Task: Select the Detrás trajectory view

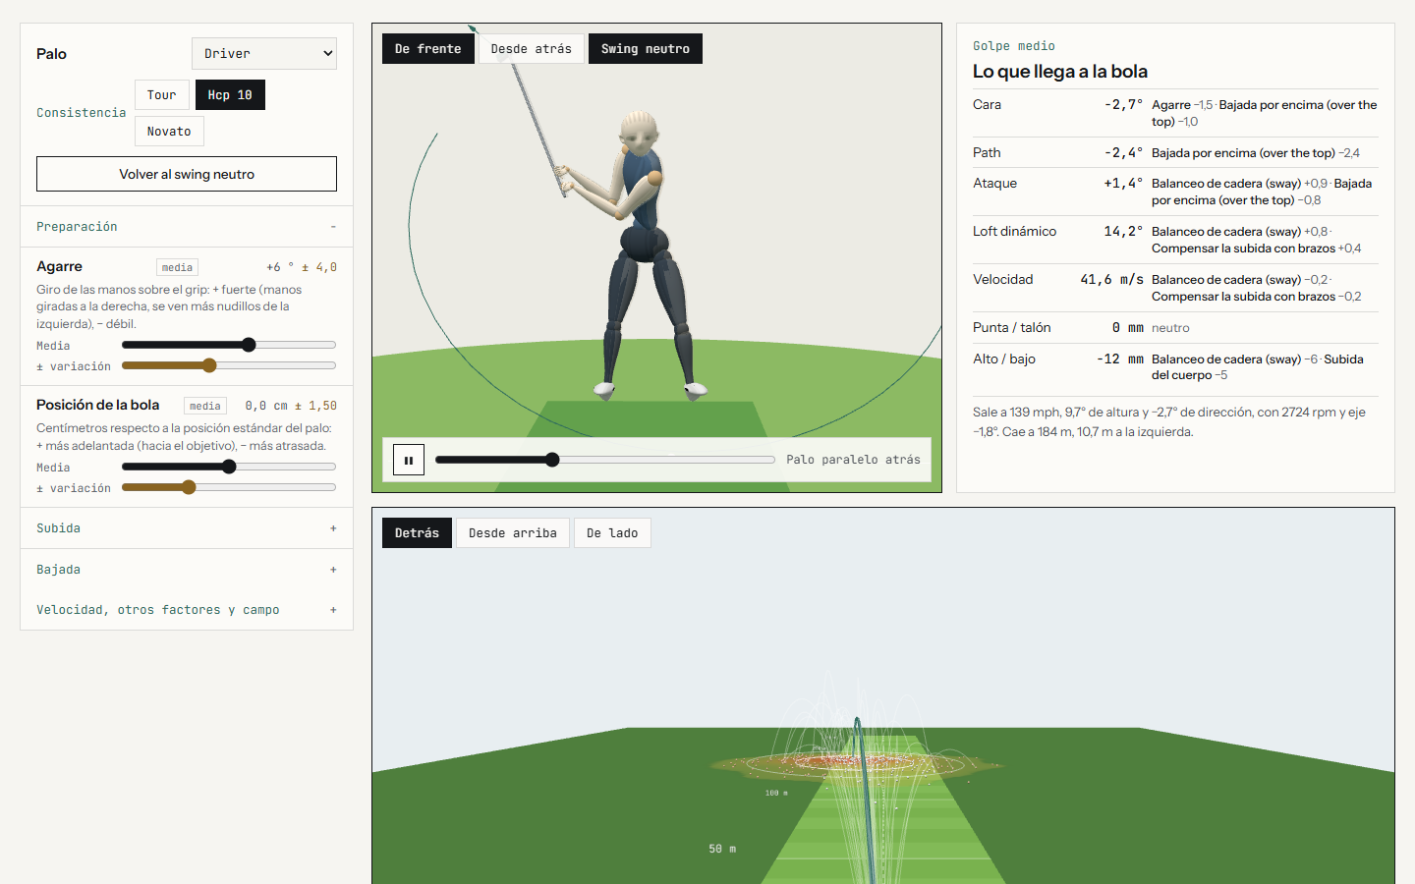Action: tap(418, 533)
